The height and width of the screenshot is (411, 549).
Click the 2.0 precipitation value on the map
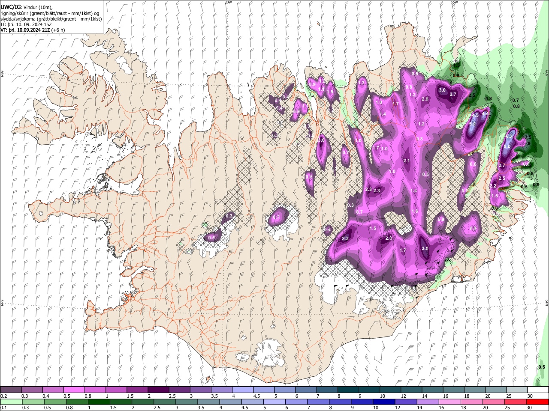click(x=425, y=99)
